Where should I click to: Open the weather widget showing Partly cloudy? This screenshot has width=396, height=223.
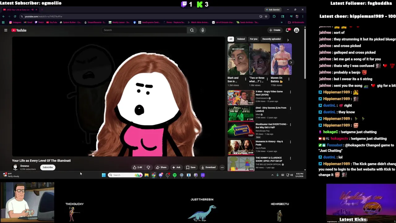click(x=11, y=175)
